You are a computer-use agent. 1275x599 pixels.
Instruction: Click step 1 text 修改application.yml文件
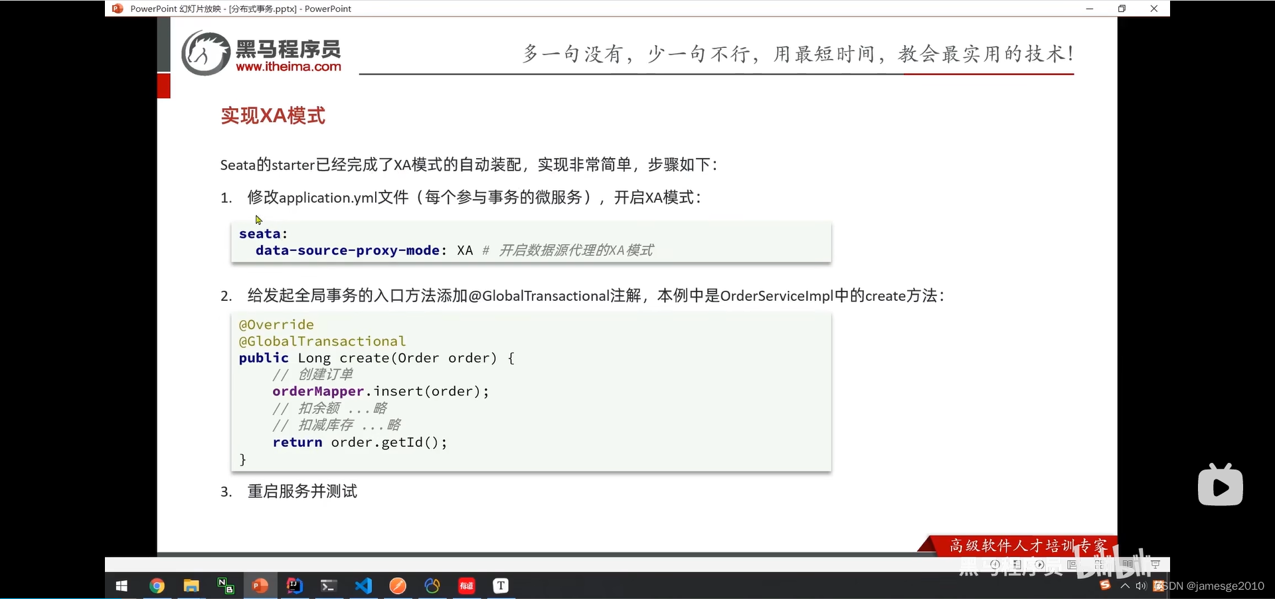click(x=328, y=197)
